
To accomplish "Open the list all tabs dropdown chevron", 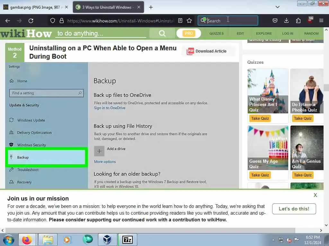I will 277,7.
